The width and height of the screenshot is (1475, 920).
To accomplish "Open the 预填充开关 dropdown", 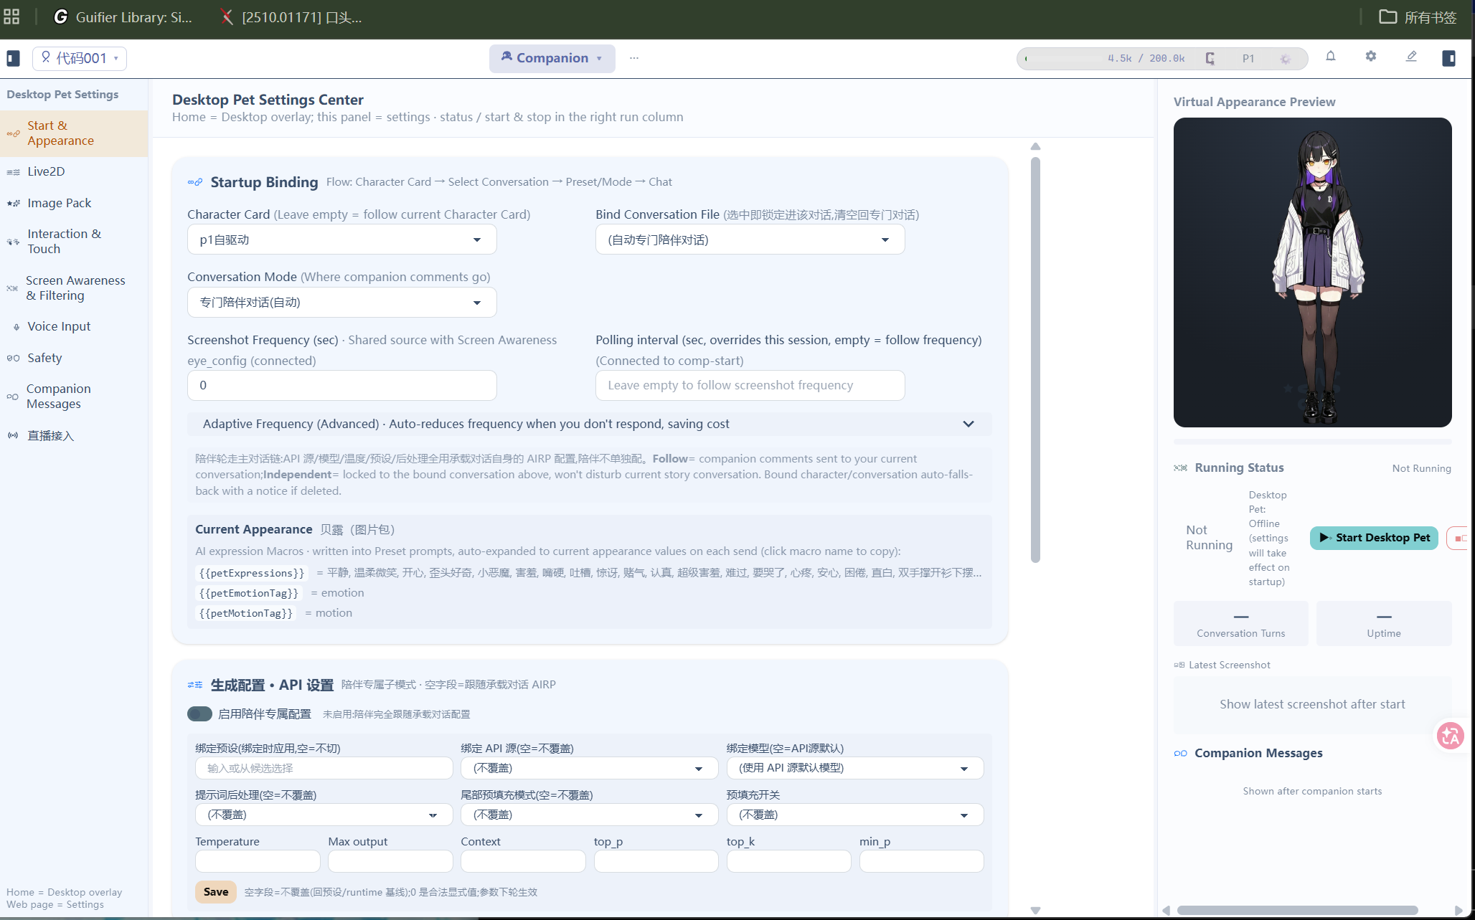I will click(x=854, y=815).
